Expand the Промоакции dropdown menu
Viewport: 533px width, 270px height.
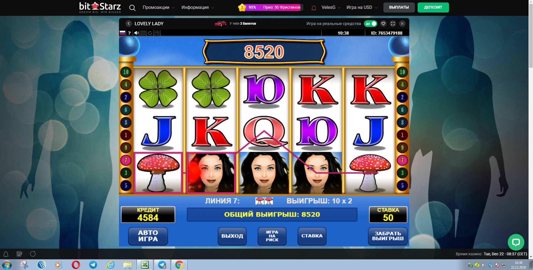pos(158,7)
